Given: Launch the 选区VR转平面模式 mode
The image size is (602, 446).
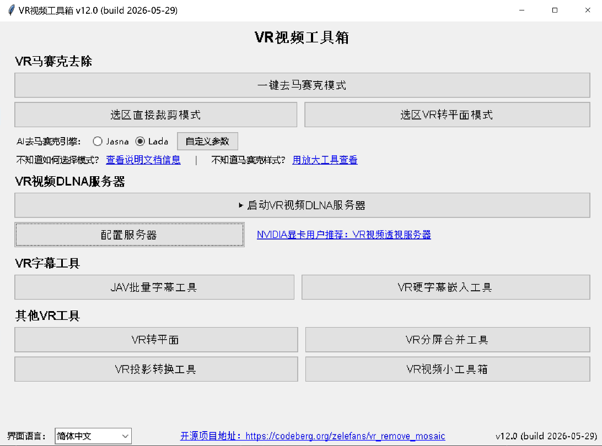Looking at the screenshot, I should [447, 115].
